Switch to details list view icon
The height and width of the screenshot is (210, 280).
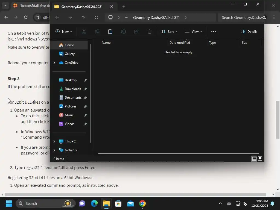point(254,159)
